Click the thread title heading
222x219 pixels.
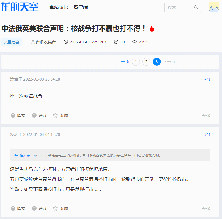[74, 29]
